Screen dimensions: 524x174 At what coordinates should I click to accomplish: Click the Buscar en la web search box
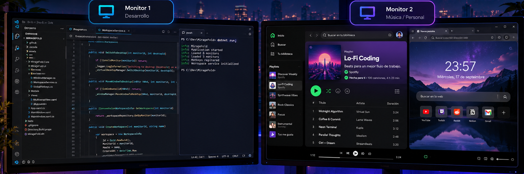click(x=463, y=97)
